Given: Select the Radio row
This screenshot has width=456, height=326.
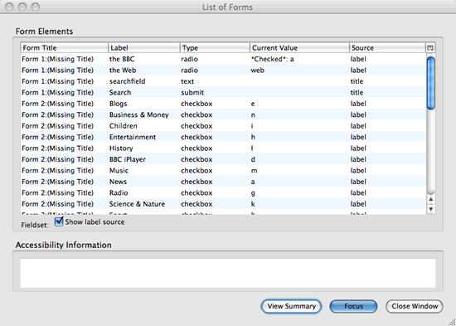Looking at the screenshot, I should (x=223, y=192).
